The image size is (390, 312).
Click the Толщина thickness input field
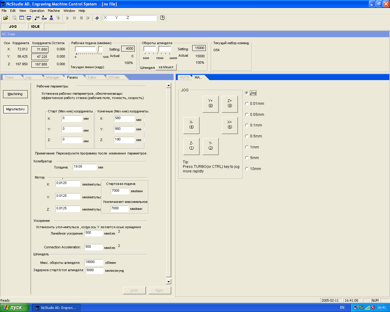click(x=84, y=167)
